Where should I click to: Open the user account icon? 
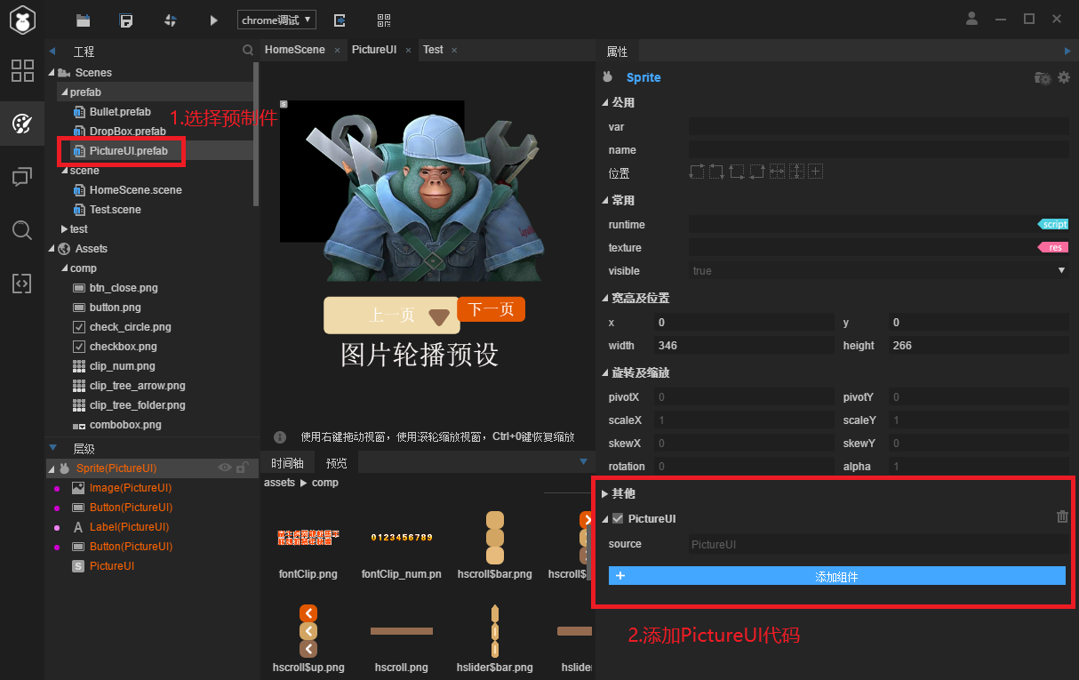click(x=971, y=19)
